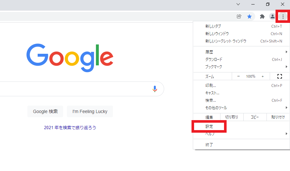Toggle fullscreen mode icon in zoom row
Image resolution: width=290 pixels, height=171 pixels.
tap(279, 76)
